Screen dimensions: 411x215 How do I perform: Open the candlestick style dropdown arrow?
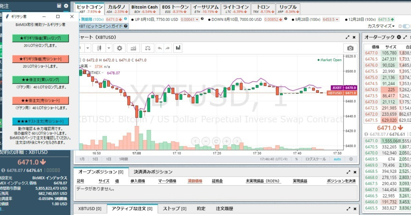click(x=109, y=48)
